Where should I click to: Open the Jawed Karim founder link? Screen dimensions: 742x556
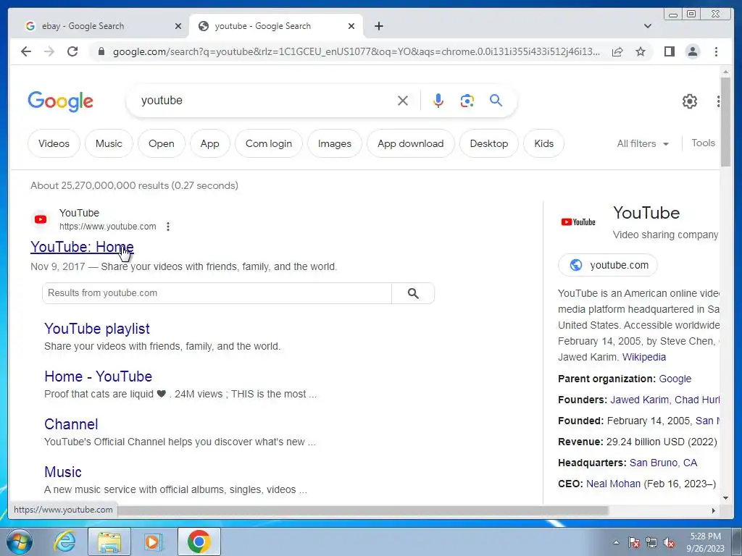(639, 400)
